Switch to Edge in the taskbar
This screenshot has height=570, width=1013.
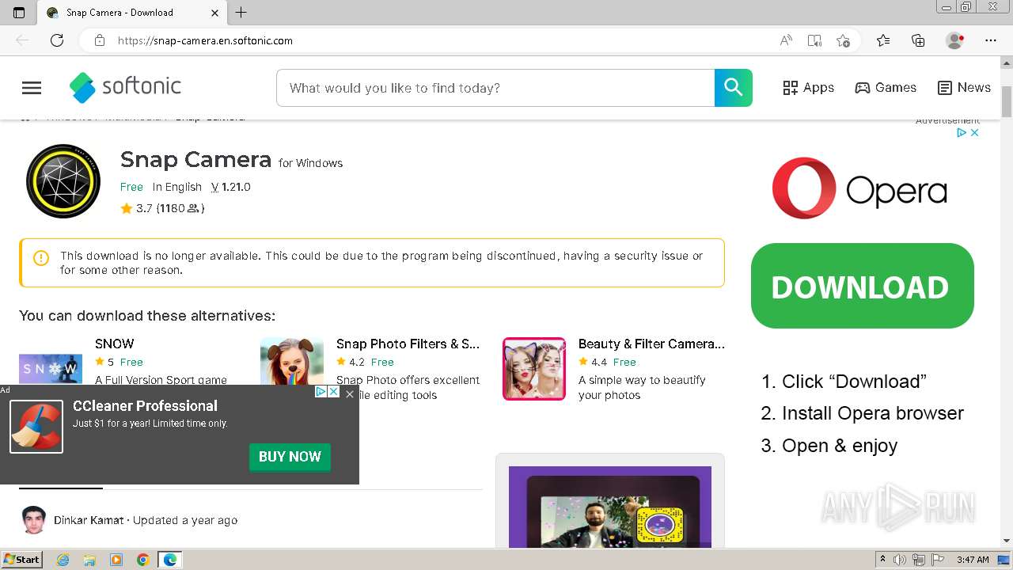(170, 560)
